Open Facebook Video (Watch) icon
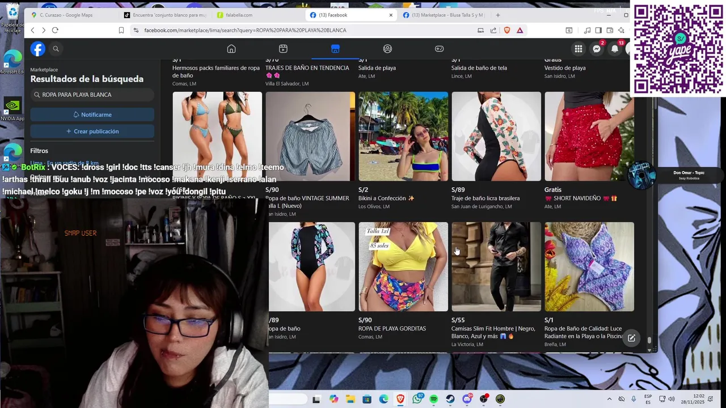 pyautogui.click(x=283, y=49)
